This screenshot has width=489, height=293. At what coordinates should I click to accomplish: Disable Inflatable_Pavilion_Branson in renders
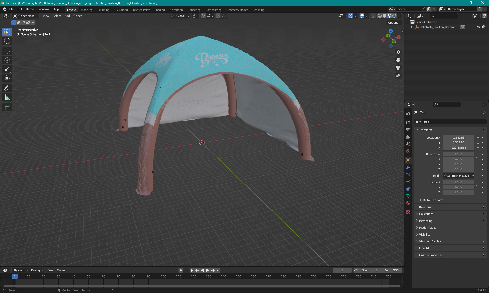[x=484, y=27]
